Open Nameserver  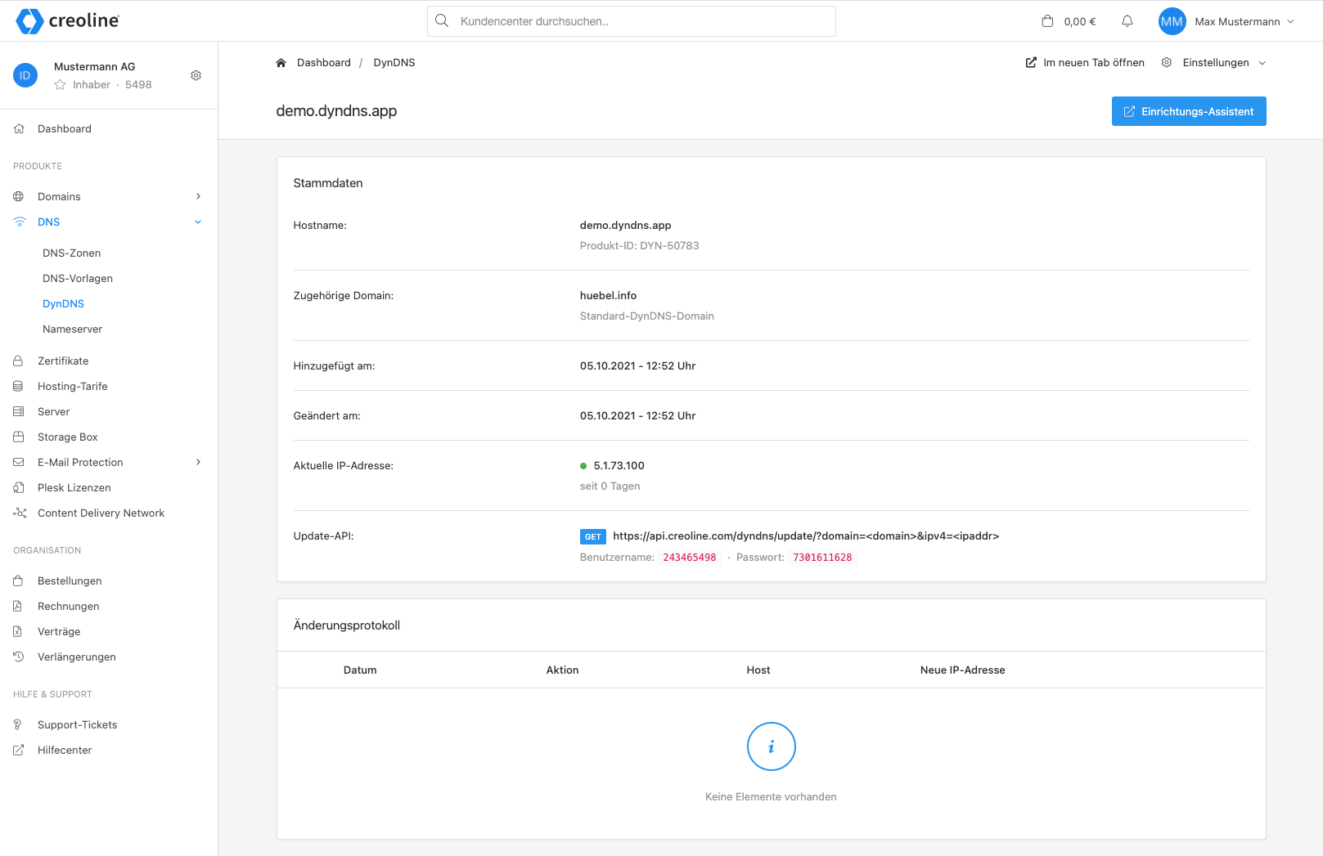tap(72, 329)
